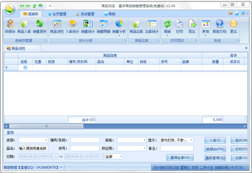Click the scrollbar left arrow
The width and height of the screenshot is (252, 173).
point(6,126)
